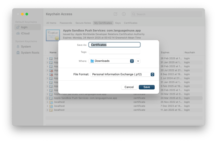Image resolution: width=217 pixels, height=142 pixels.
Task: Switch to the Passwords tab
Action: [66, 23]
